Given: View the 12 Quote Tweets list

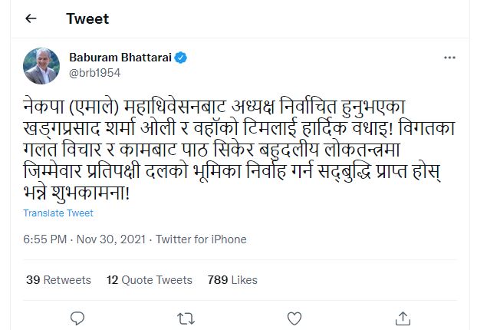Looking at the screenshot, I should click(x=150, y=280).
